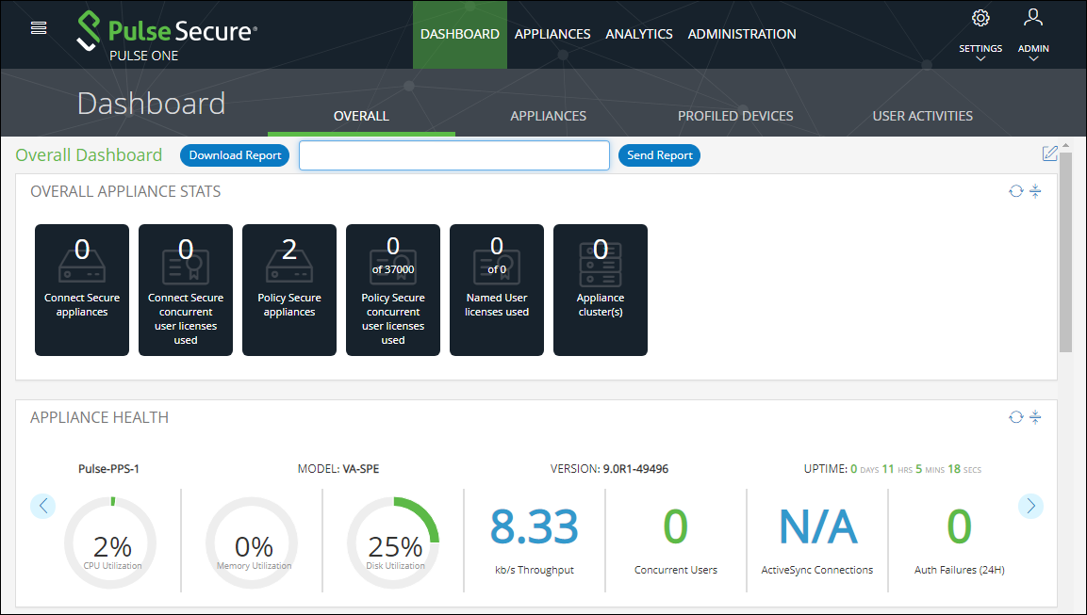The width and height of the screenshot is (1087, 615).
Task: Click the Download Report button
Action: (x=235, y=155)
